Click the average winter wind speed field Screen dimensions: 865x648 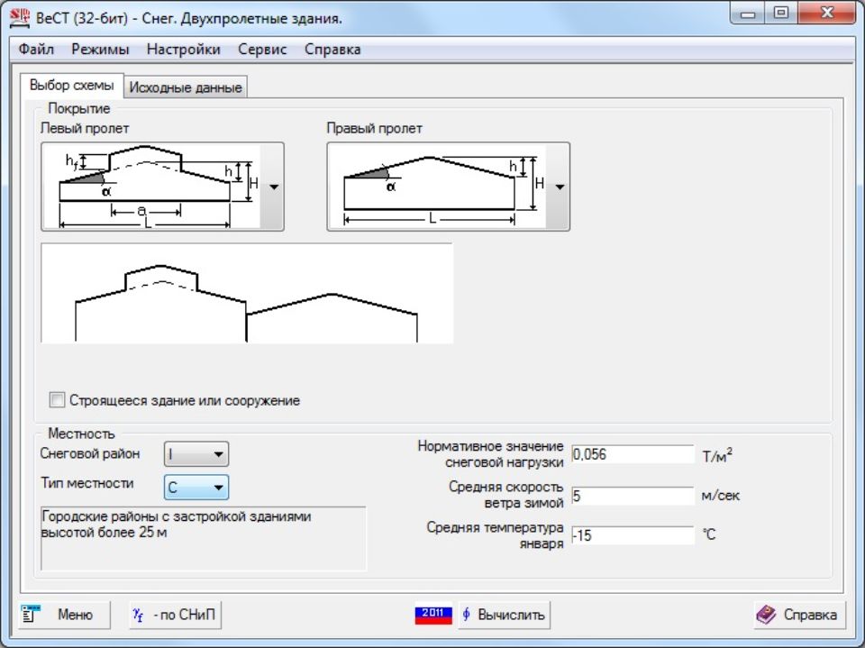pos(632,496)
